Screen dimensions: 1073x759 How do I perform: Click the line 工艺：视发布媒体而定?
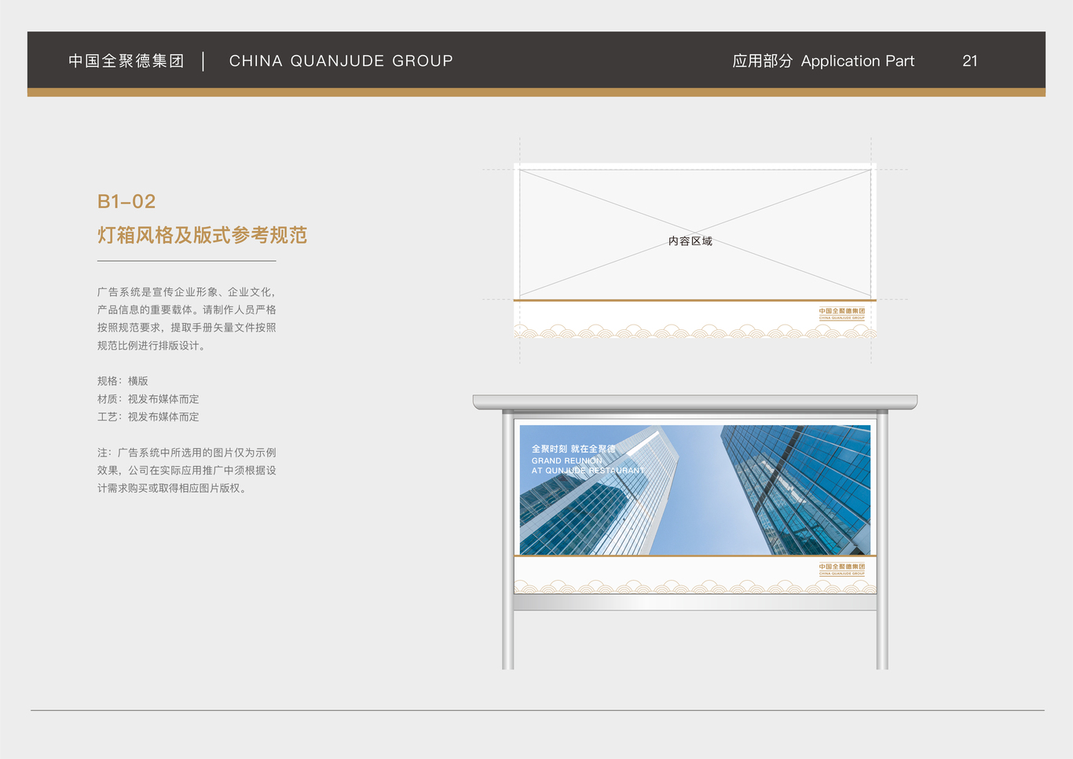[148, 417]
